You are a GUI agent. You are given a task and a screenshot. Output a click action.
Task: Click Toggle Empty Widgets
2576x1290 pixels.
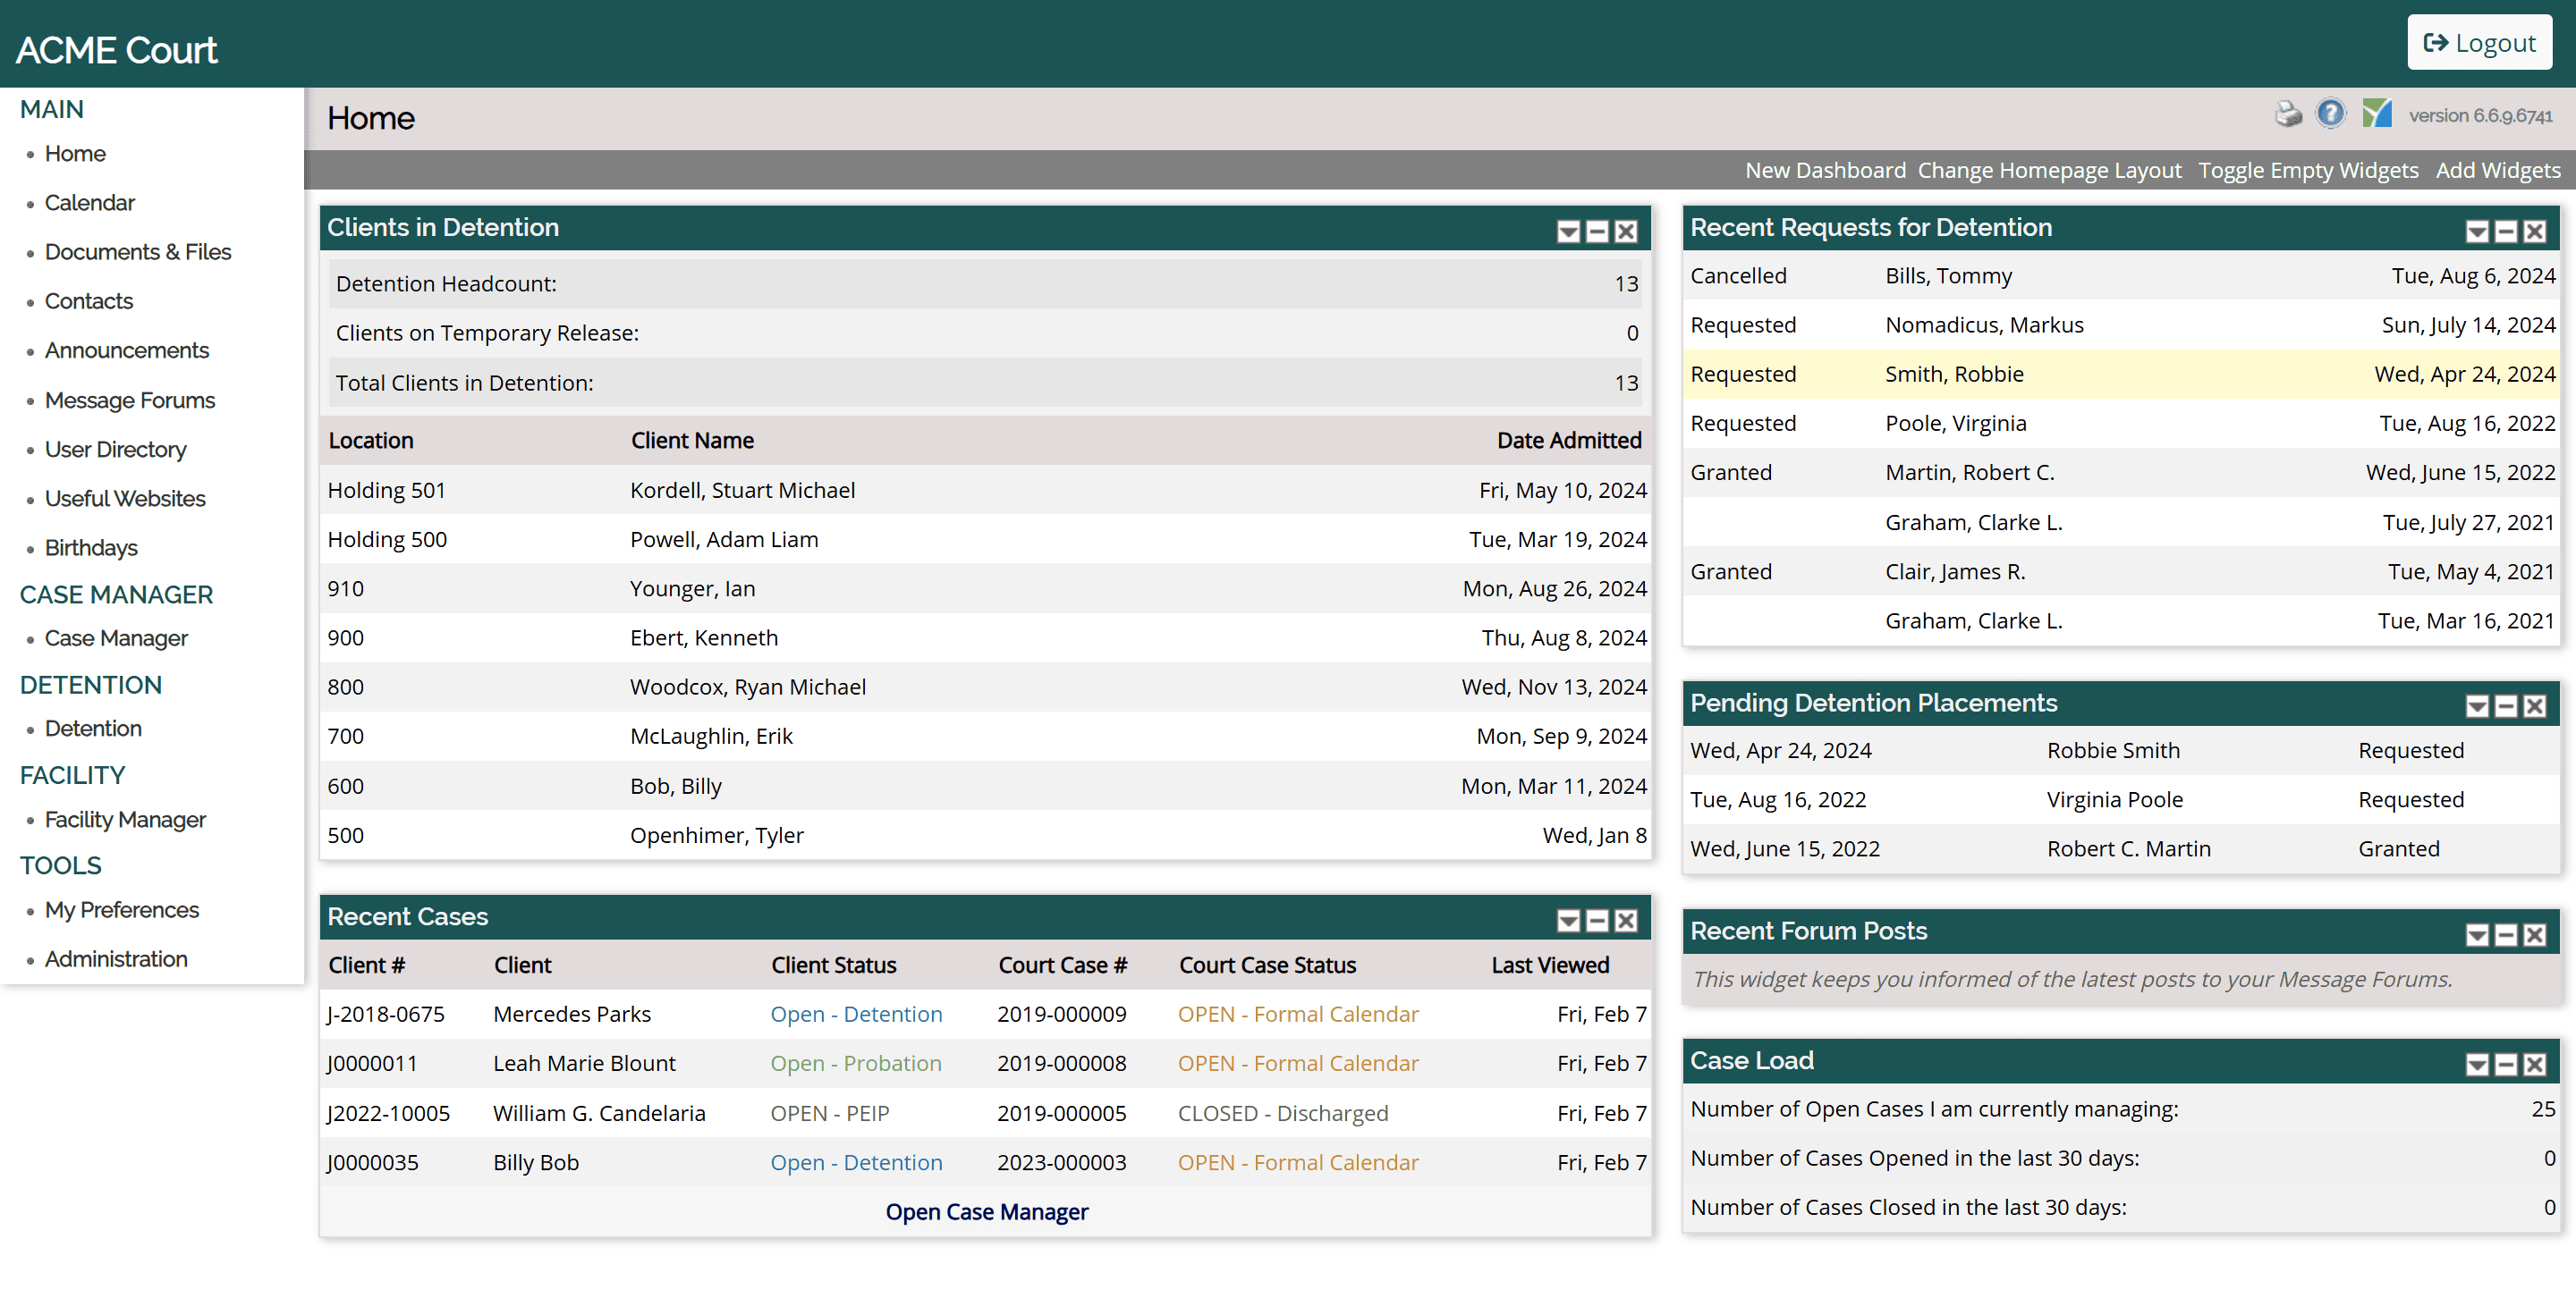tap(2307, 170)
